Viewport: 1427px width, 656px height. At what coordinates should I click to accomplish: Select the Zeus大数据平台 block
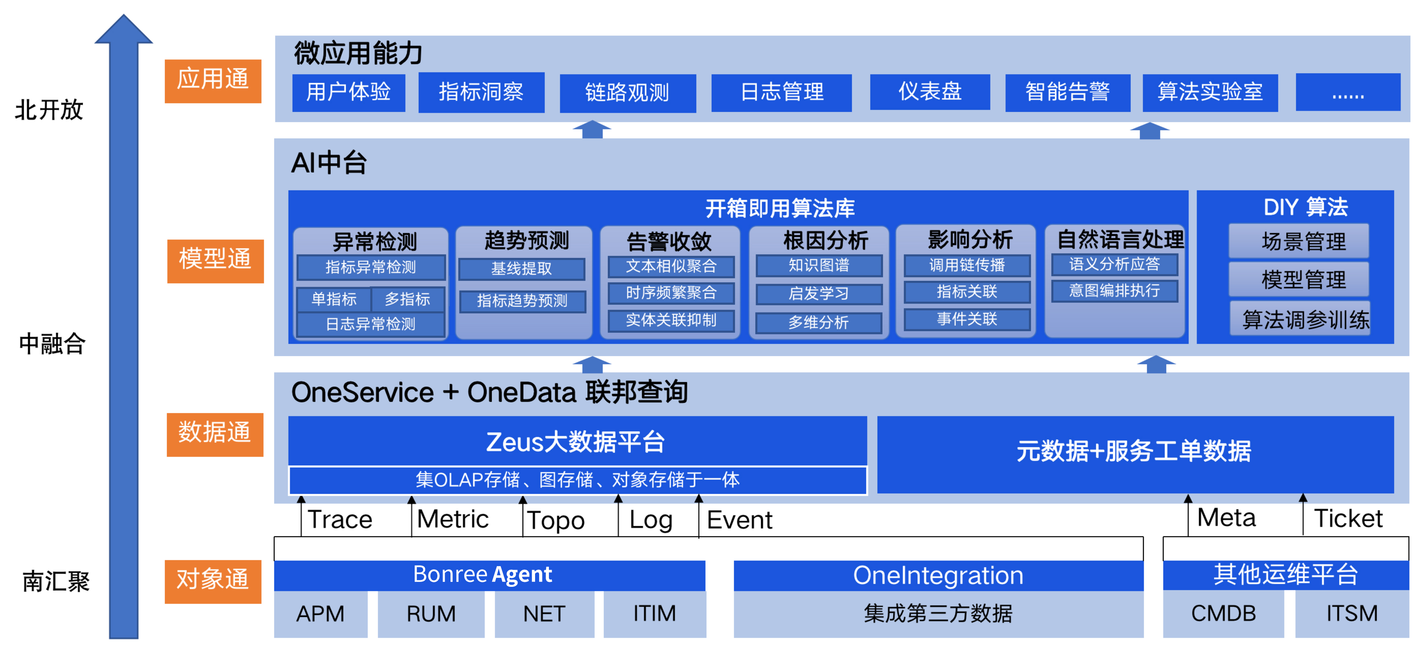click(576, 442)
